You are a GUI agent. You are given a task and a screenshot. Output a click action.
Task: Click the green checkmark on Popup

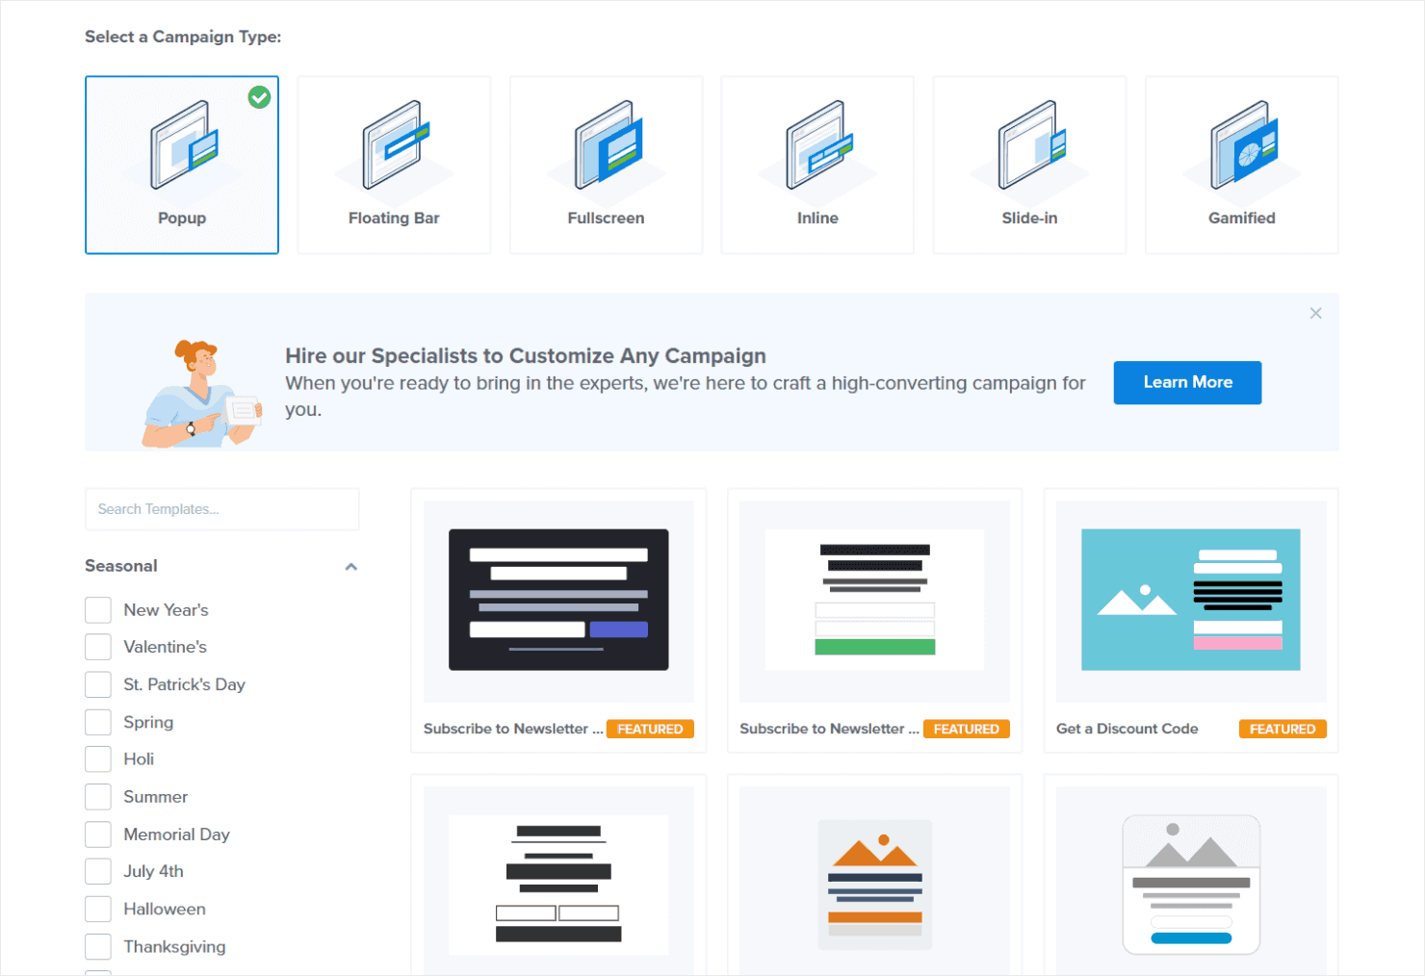coord(258,97)
